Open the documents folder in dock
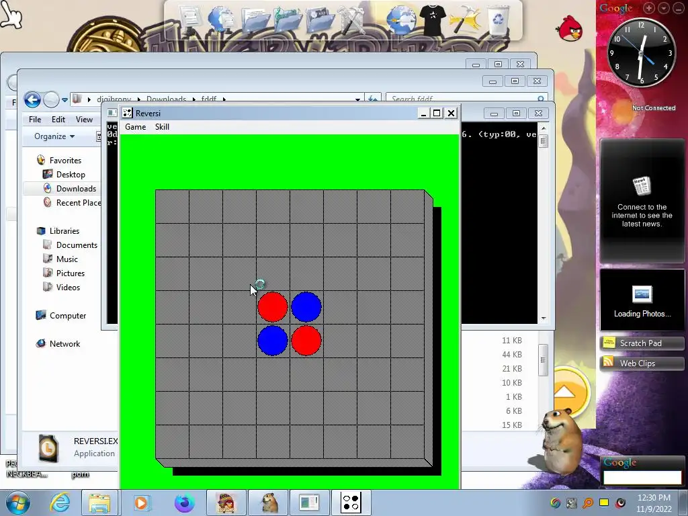688x516 pixels. (255, 21)
